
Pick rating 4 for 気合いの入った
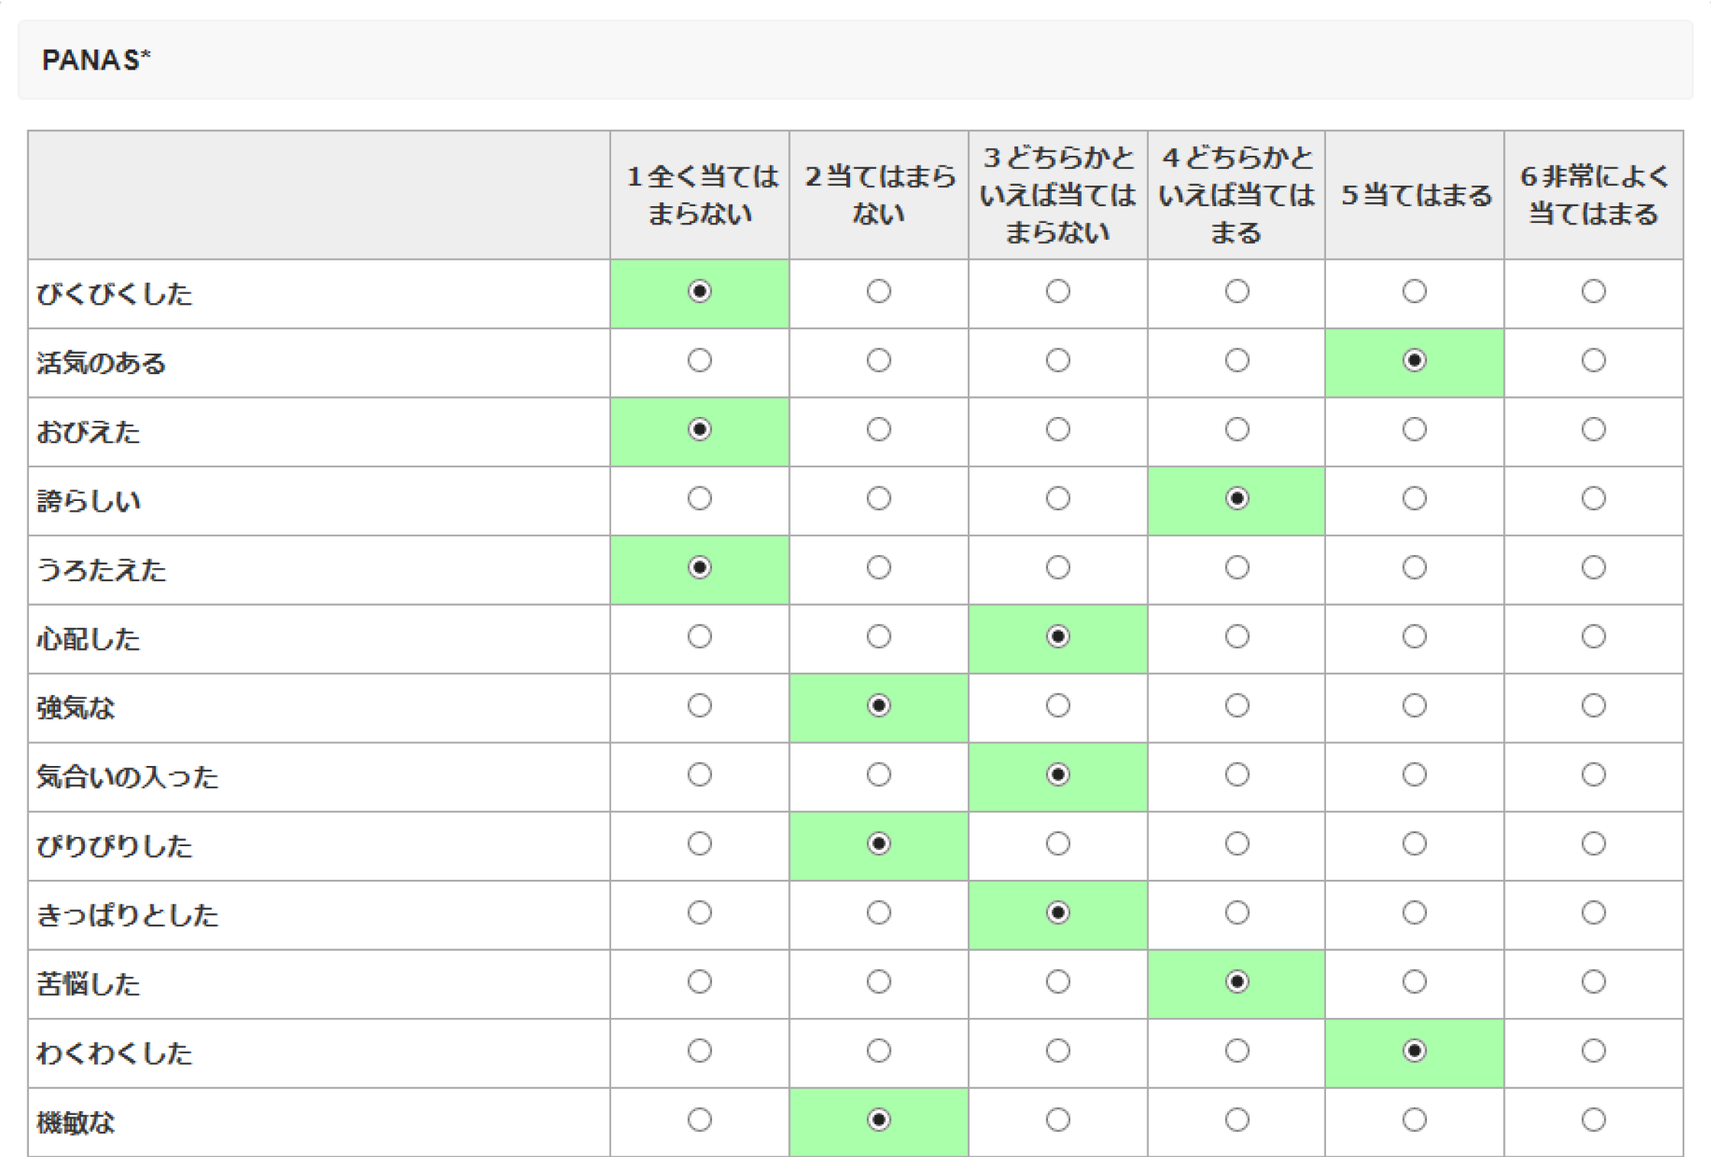[x=1237, y=774]
